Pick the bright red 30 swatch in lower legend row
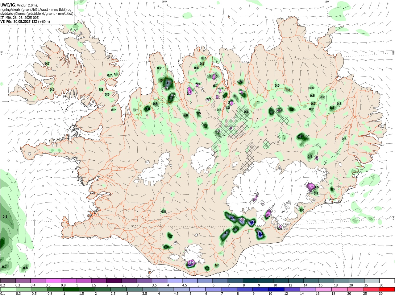 point(387,289)
